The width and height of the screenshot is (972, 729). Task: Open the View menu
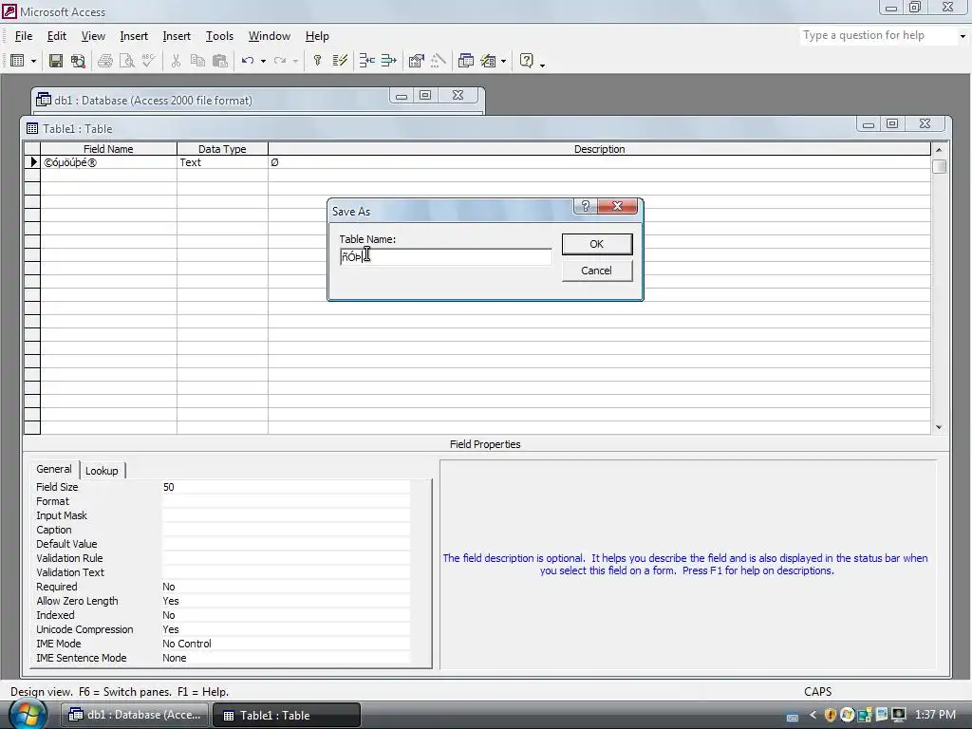tap(93, 36)
